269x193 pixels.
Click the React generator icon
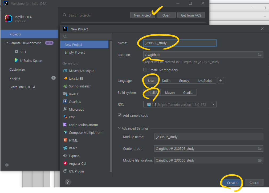tap(65, 148)
